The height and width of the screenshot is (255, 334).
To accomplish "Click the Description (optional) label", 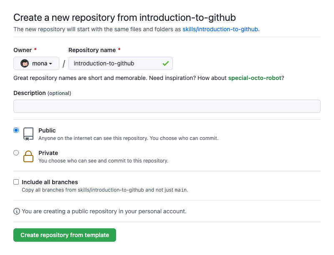I will pyautogui.click(x=42, y=93).
